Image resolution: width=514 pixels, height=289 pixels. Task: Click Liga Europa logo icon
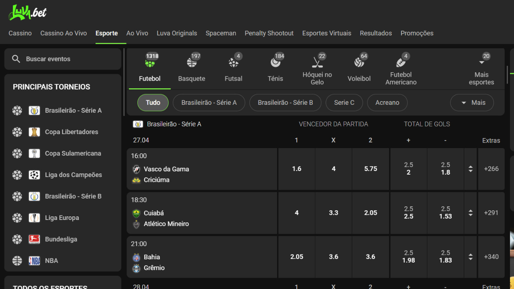35,218
